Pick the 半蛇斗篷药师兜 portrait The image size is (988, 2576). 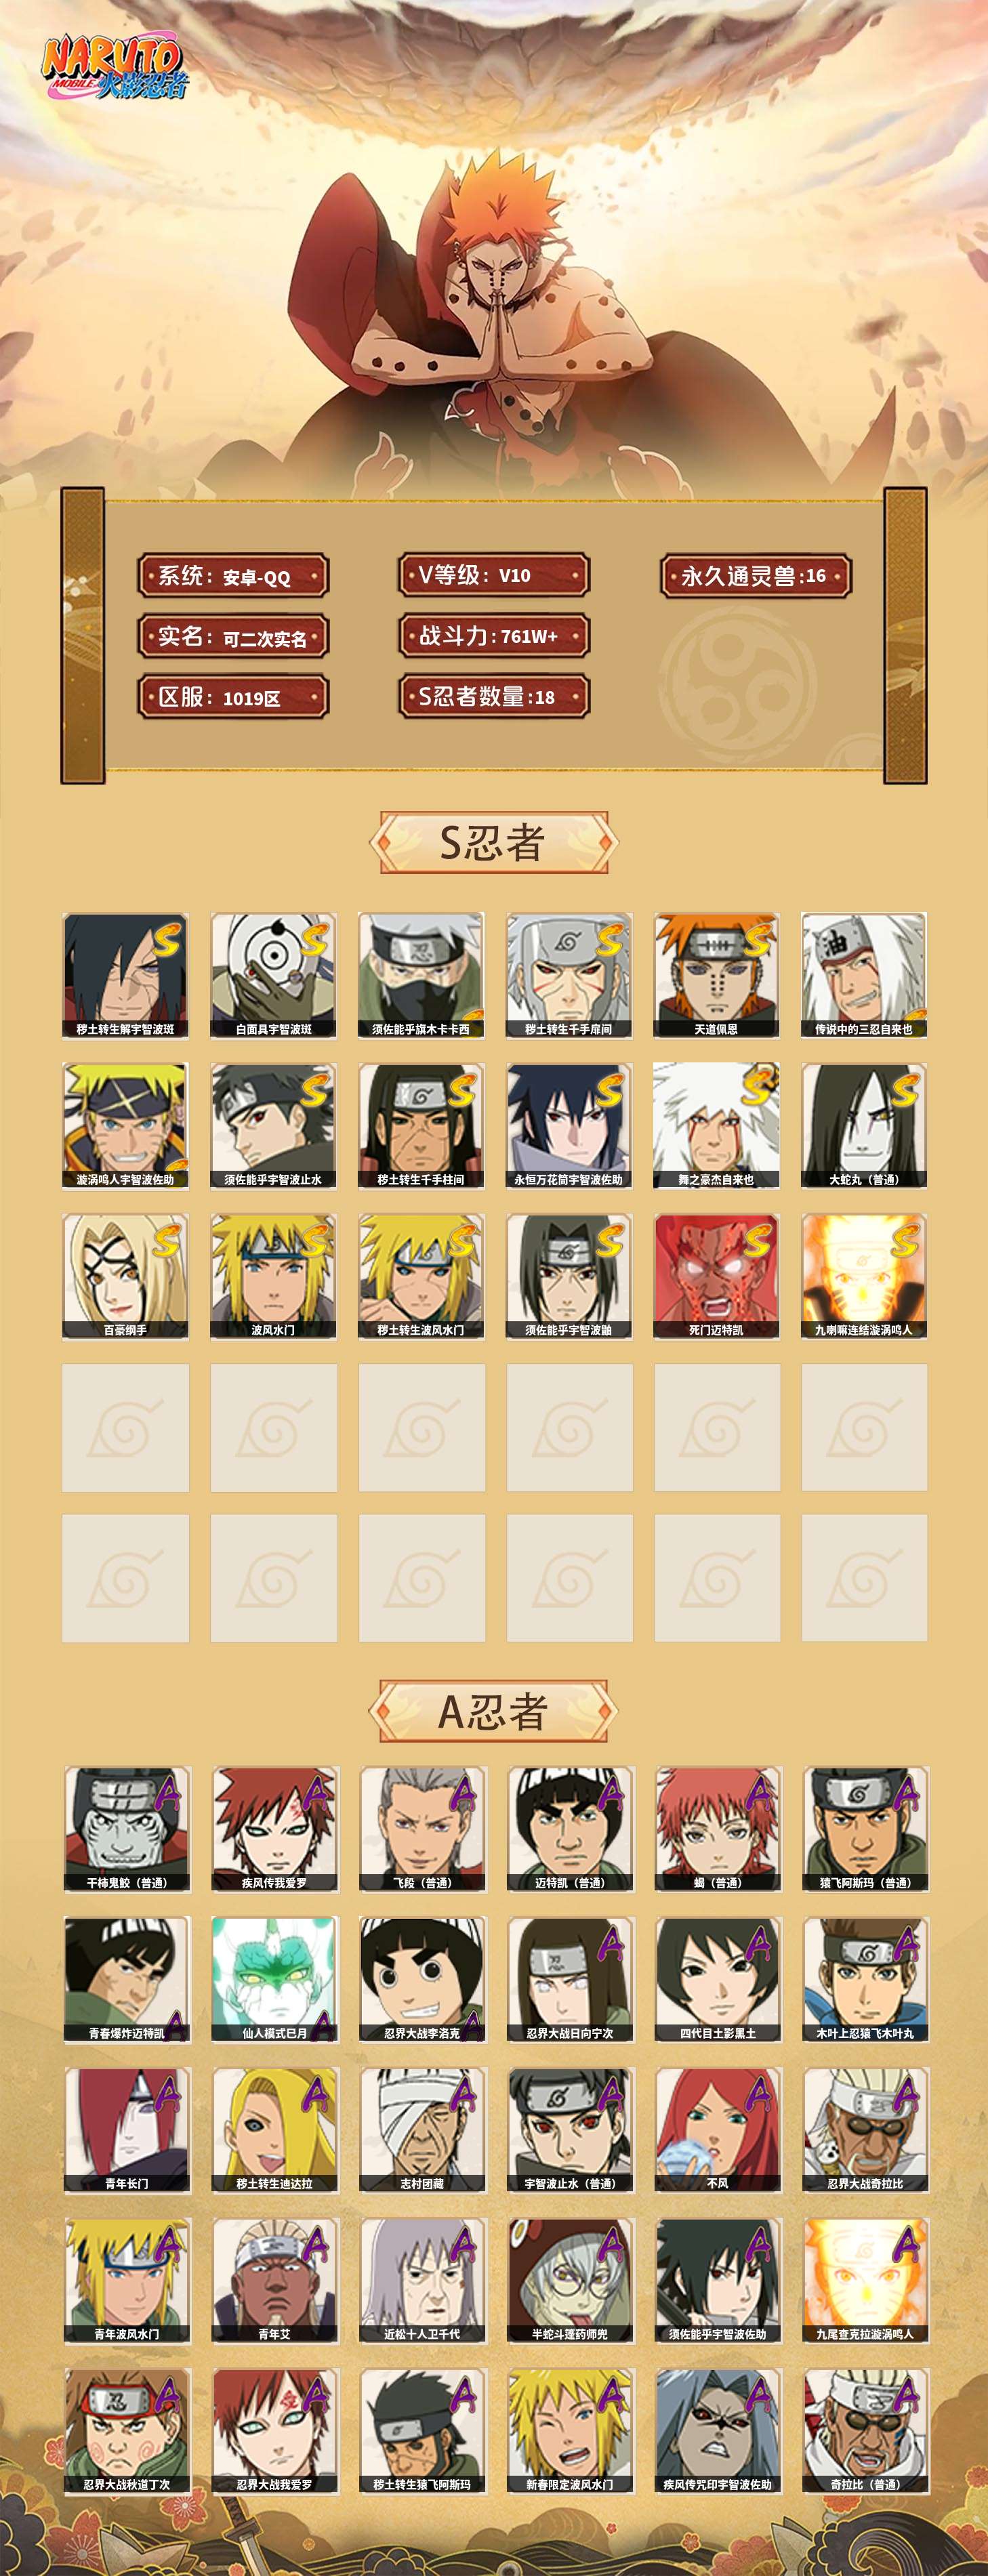569,2280
